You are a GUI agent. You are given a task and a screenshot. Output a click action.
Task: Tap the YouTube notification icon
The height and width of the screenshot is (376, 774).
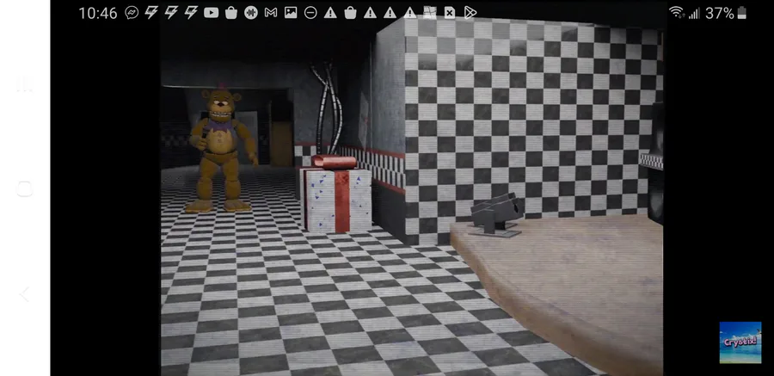click(x=212, y=13)
